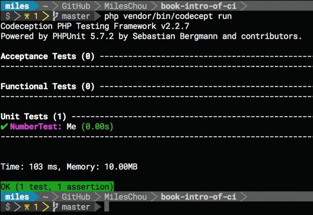Click the green checkmark beside NumberTest

coord(5,126)
